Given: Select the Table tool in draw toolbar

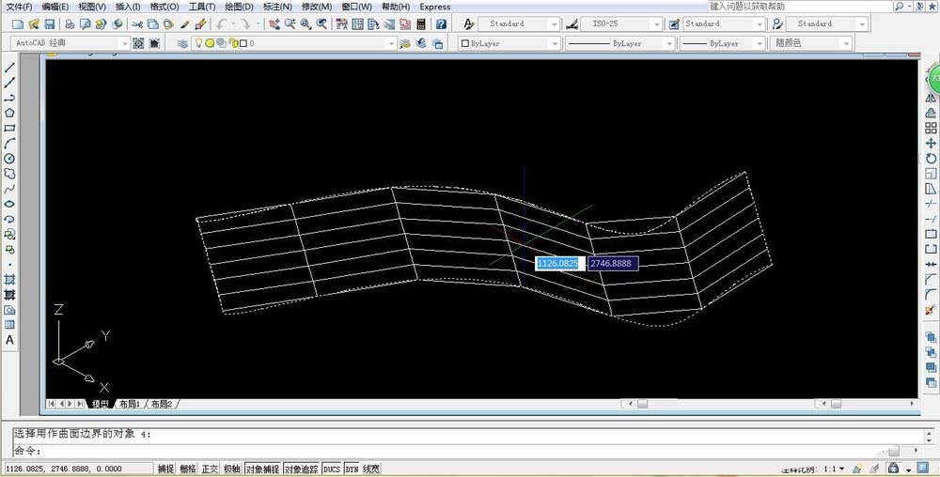Looking at the screenshot, I should [9, 325].
